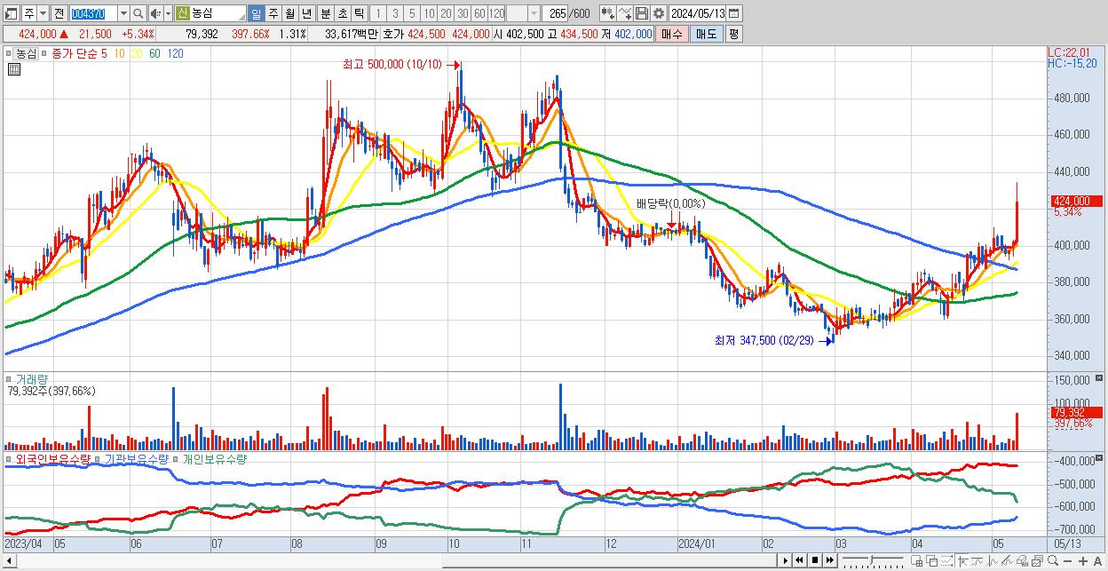The height and width of the screenshot is (571, 1108).
Task: Click the add indicator line icon
Action: click(625, 13)
